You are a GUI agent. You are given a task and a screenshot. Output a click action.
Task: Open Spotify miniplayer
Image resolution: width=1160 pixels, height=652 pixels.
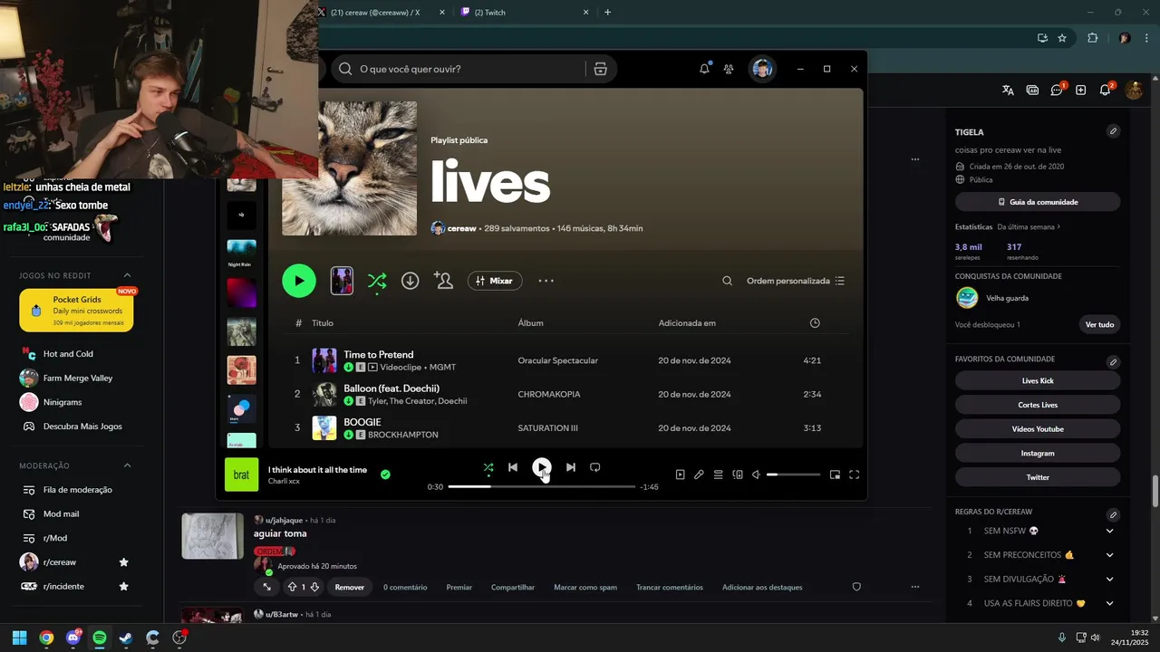pos(835,475)
